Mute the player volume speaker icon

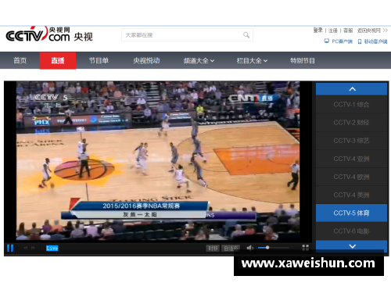tap(249, 248)
